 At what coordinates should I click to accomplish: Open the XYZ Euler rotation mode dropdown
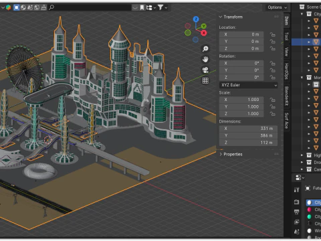point(249,85)
